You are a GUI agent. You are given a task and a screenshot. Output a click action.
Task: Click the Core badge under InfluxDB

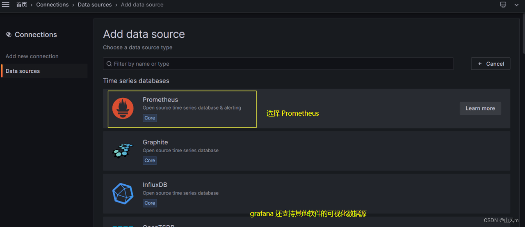pyautogui.click(x=150, y=203)
